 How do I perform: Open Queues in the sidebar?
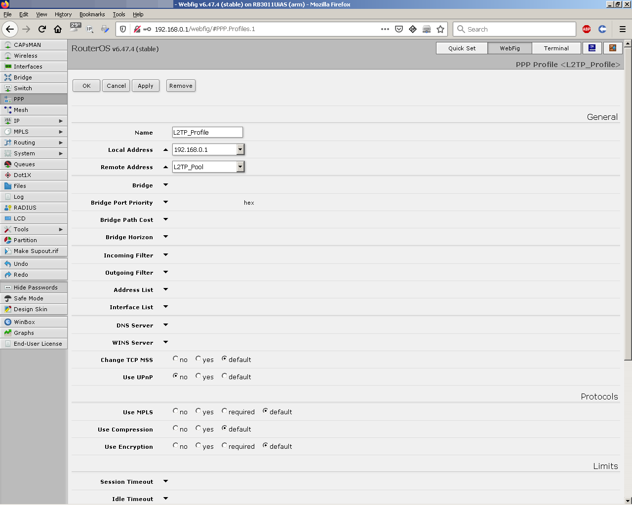(34, 164)
